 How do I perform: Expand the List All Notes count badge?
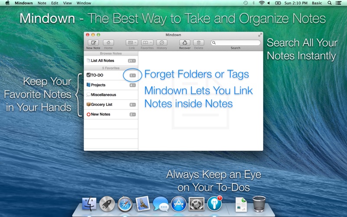coord(132,61)
